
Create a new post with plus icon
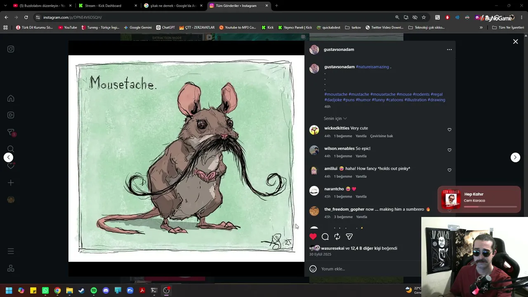click(x=11, y=183)
